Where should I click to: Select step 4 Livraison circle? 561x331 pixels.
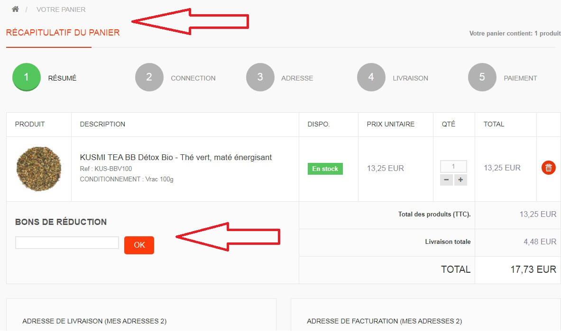coord(371,77)
